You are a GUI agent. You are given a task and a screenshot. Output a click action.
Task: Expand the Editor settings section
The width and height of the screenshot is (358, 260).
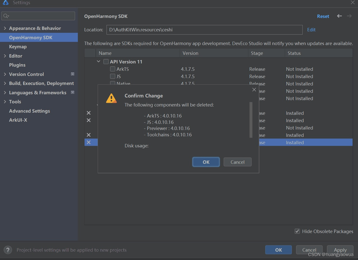point(5,56)
